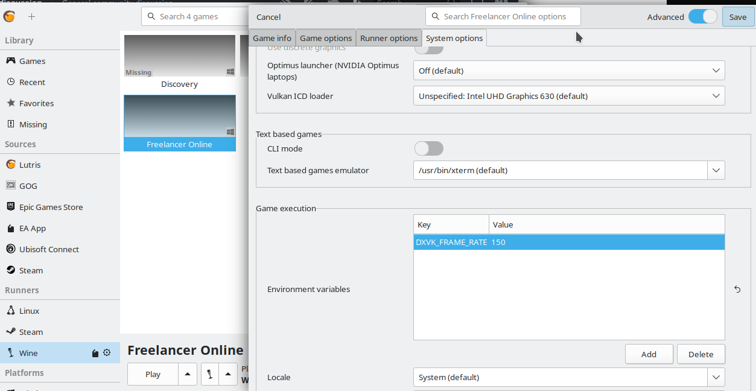Open Wine runner configuration gear

click(107, 353)
